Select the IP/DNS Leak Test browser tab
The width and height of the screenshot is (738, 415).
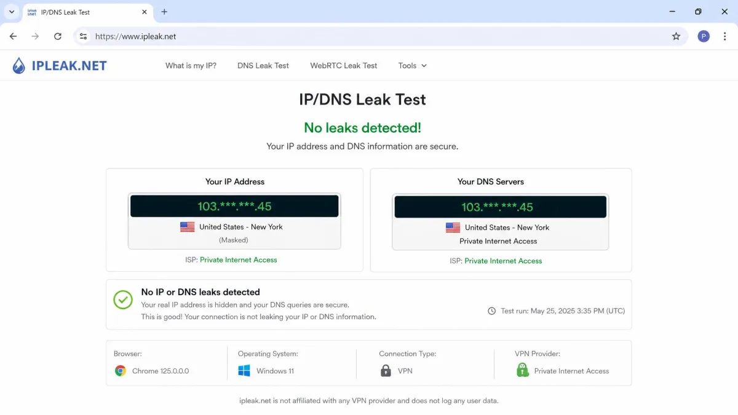coord(88,12)
